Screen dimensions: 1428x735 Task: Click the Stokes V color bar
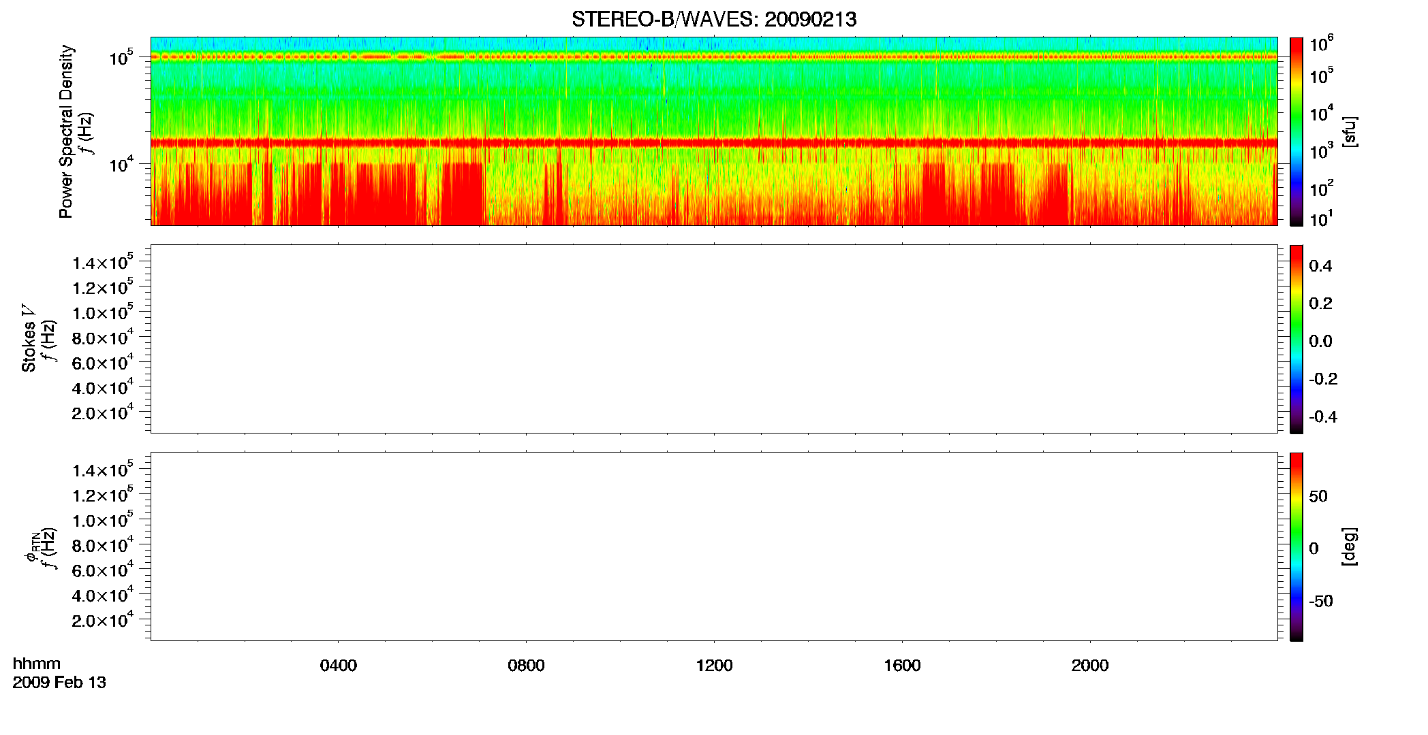(x=1297, y=339)
